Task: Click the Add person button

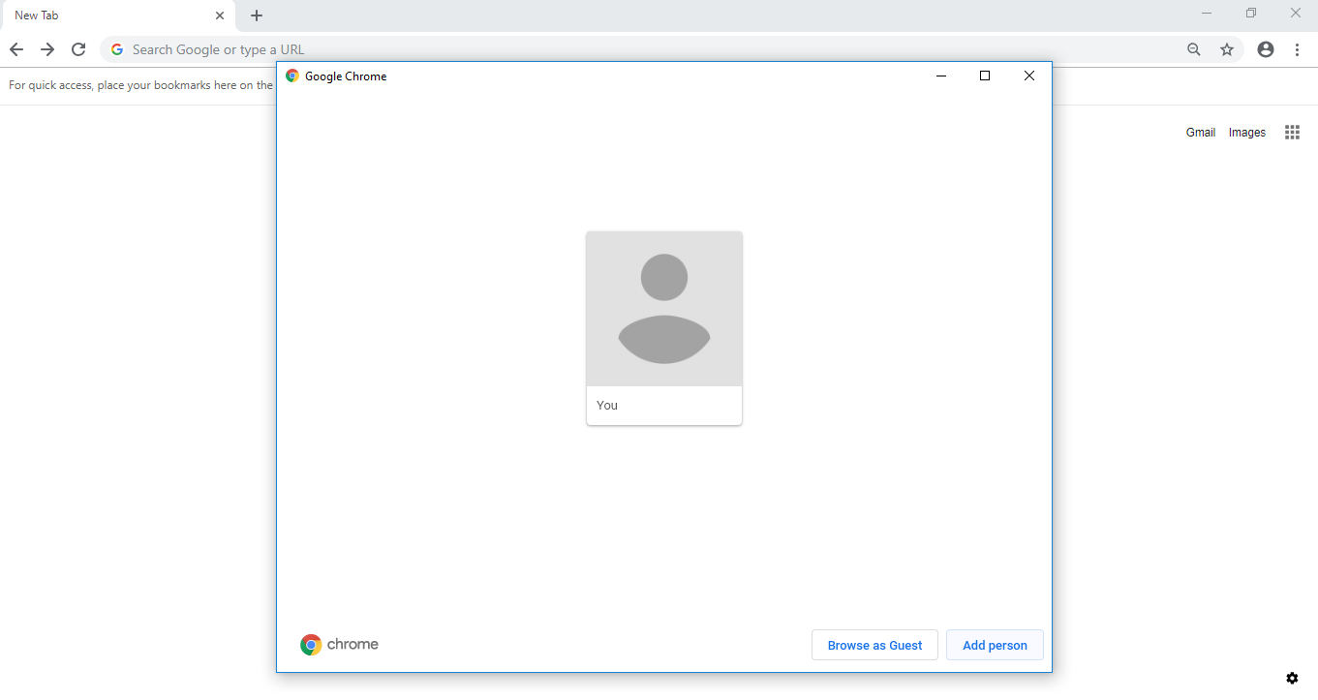Action: [995, 645]
